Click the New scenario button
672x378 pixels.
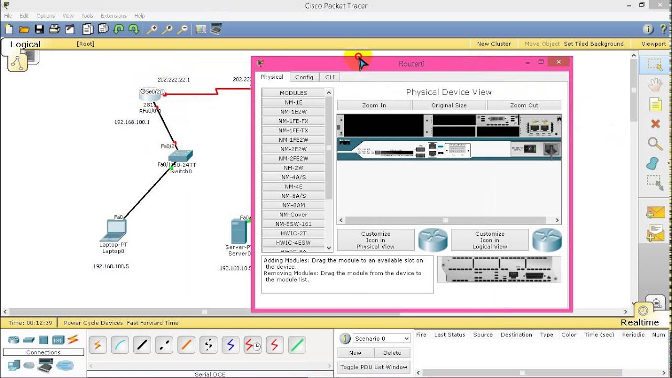[355, 353]
